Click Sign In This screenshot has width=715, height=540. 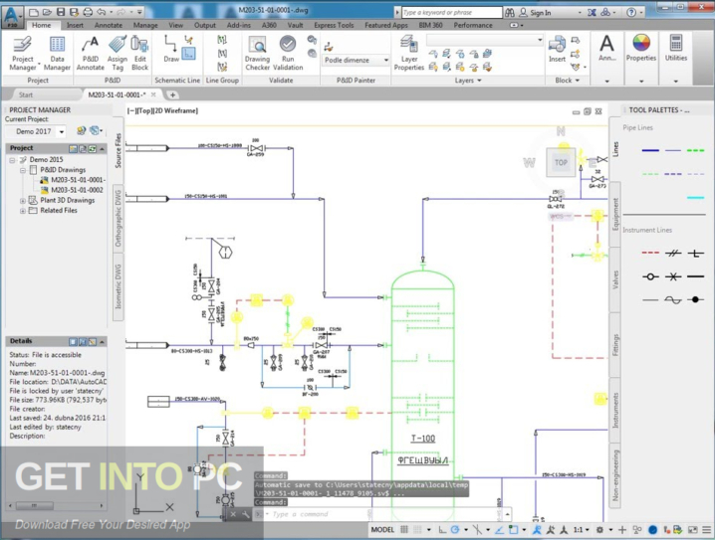click(535, 13)
